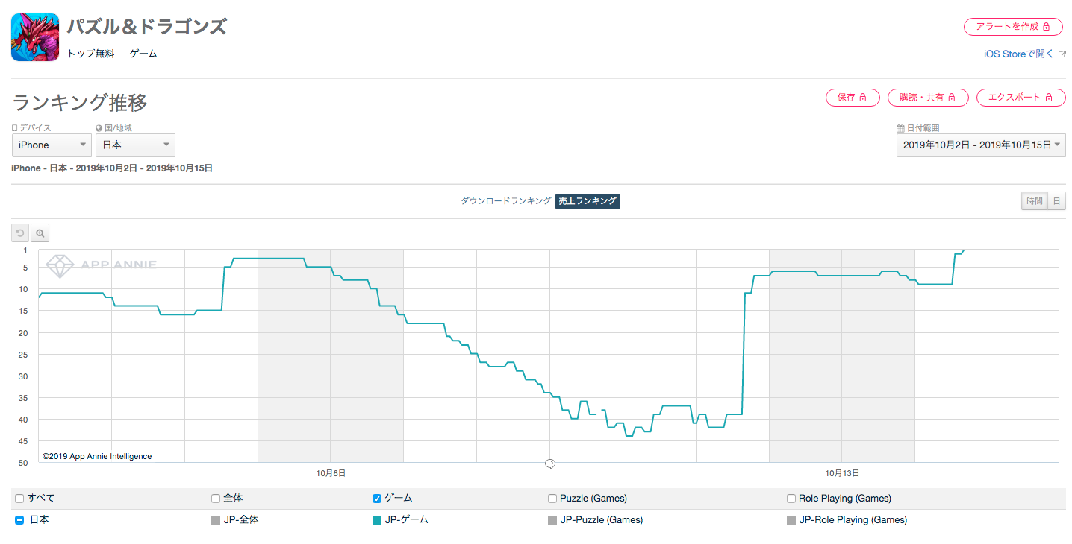Switch to the ダウンロードランキング tab
The width and height of the screenshot is (1072, 544).
506,201
